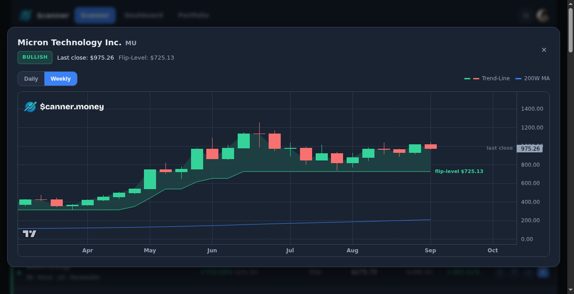Click the Oct label on time axis
The image size is (574, 294).
pos(493,251)
